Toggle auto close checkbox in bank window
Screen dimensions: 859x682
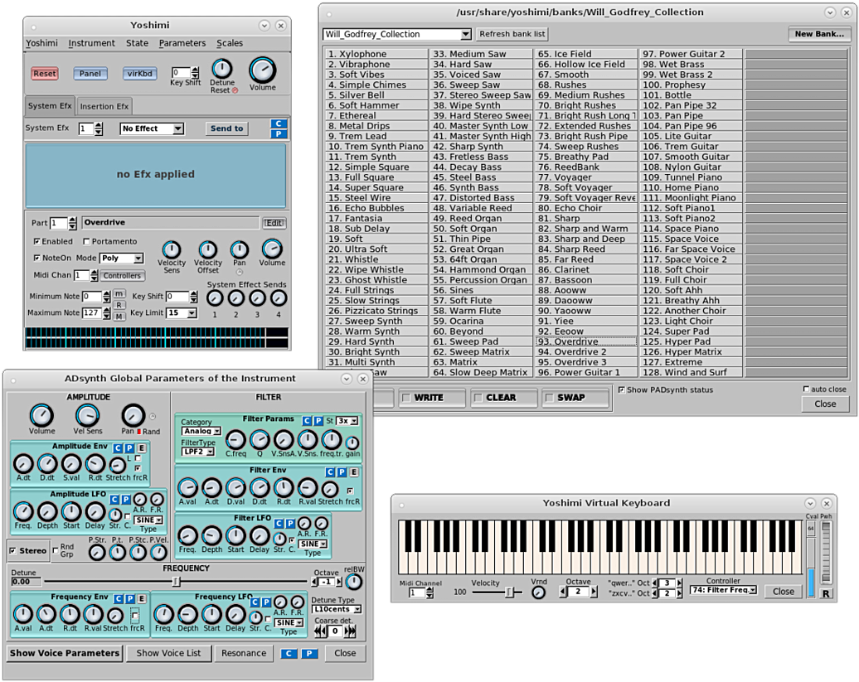point(806,389)
